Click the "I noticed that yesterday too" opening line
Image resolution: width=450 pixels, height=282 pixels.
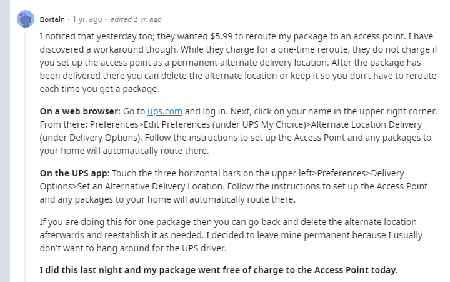tap(101, 38)
